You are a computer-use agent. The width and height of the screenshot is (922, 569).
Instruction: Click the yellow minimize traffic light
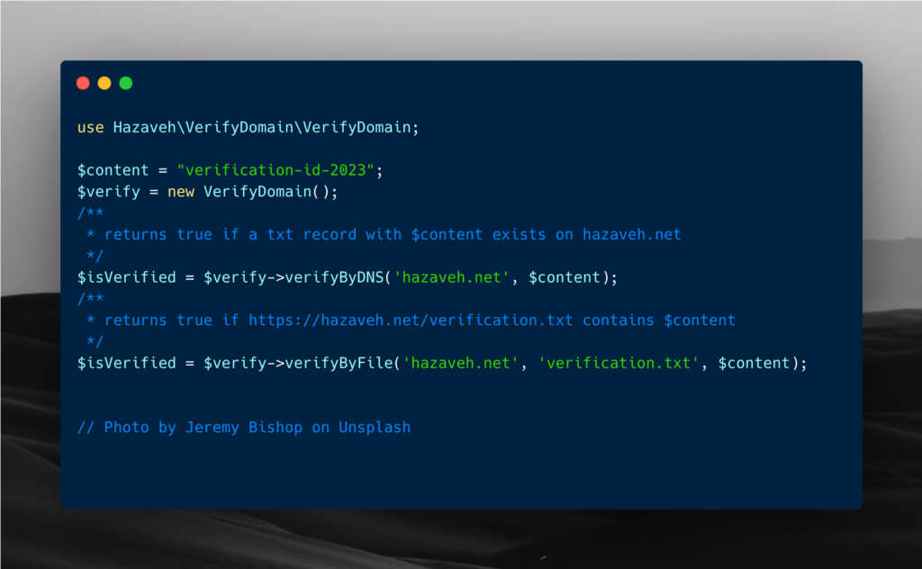tap(104, 82)
